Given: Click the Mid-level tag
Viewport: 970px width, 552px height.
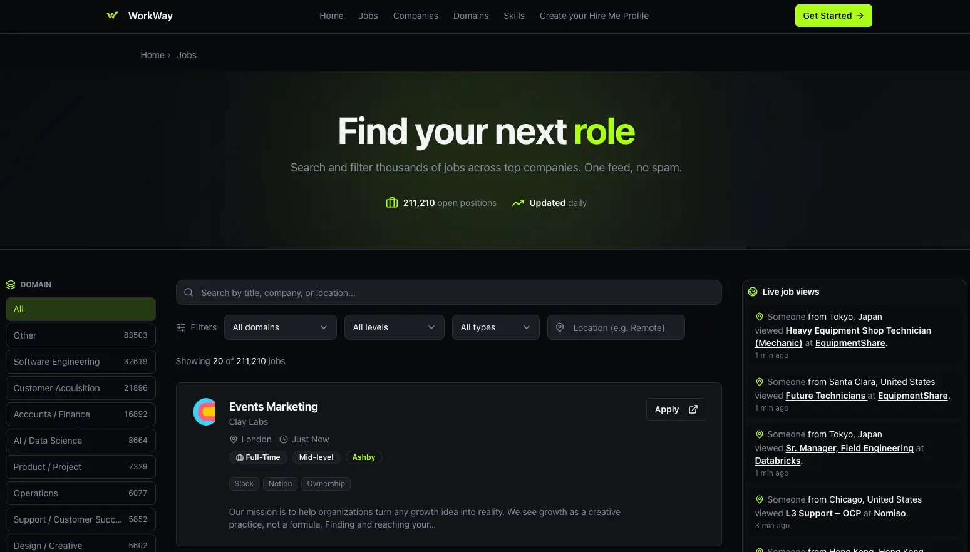Looking at the screenshot, I should (316, 457).
